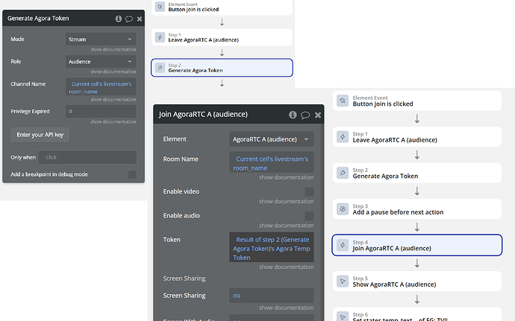
Task: Select Step 5 Show AgoraRTC A (audience)
Action: 416,281
